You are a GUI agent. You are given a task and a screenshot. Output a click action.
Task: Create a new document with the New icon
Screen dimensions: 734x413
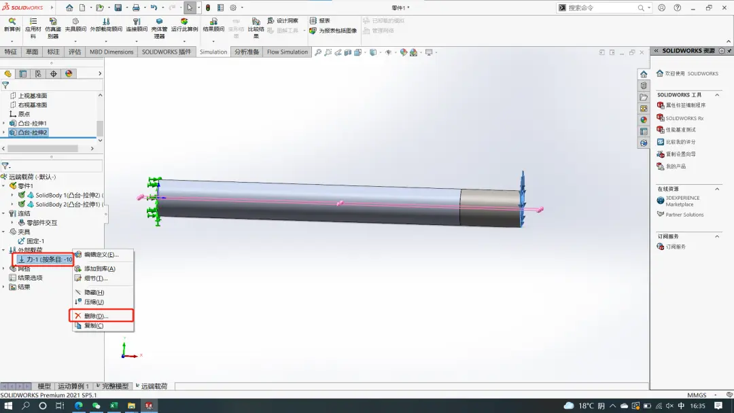click(82, 7)
